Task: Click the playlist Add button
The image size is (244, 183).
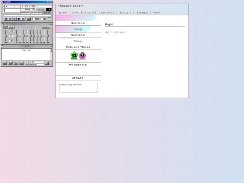Action: (x=5, y=63)
